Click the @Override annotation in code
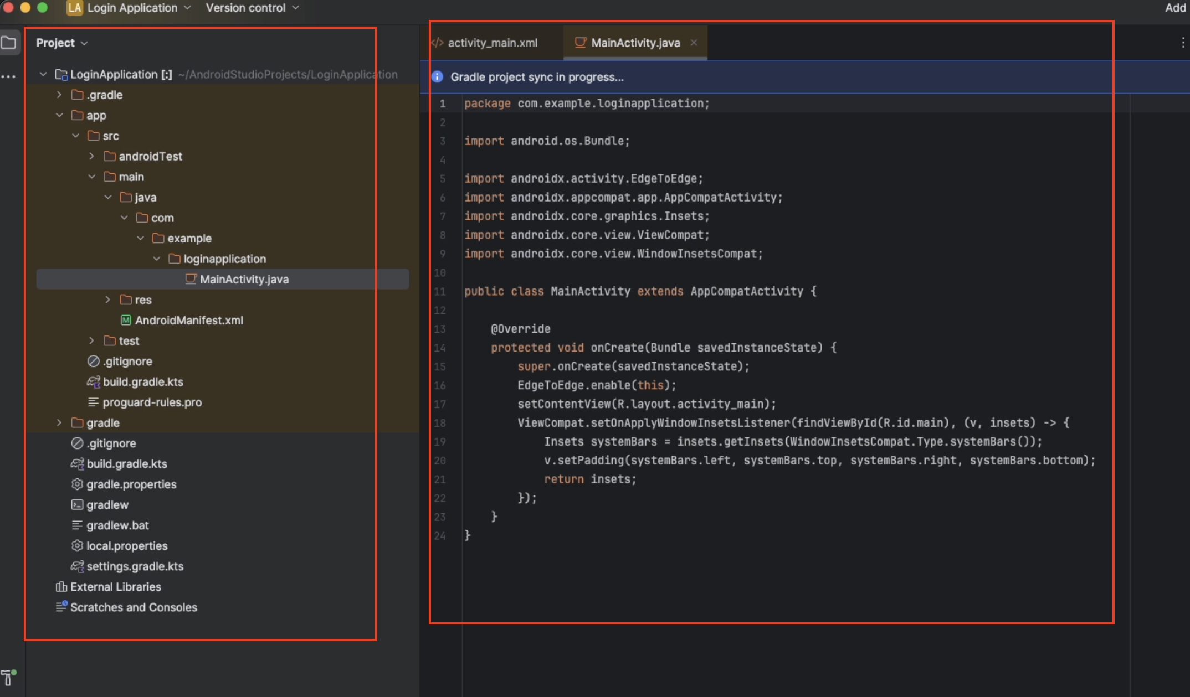The width and height of the screenshot is (1190, 697). click(520, 329)
